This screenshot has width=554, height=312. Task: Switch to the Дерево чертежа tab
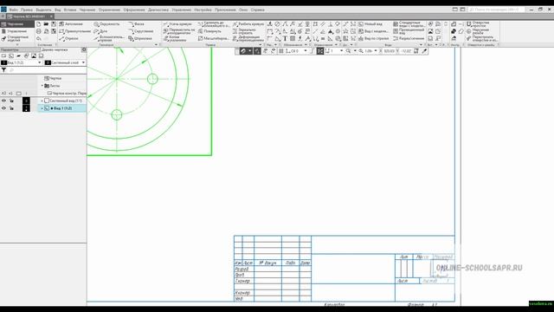(55, 50)
